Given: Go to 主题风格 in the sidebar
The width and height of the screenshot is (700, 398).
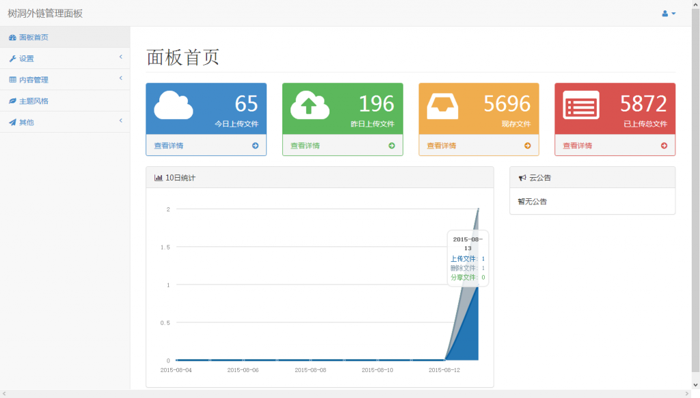Looking at the screenshot, I should pos(65,101).
